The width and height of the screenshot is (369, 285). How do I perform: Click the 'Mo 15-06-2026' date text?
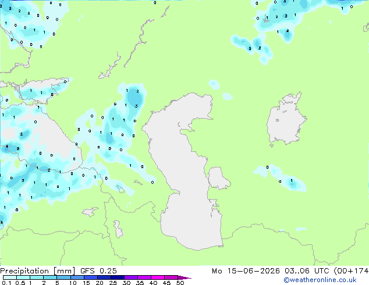point(246,271)
